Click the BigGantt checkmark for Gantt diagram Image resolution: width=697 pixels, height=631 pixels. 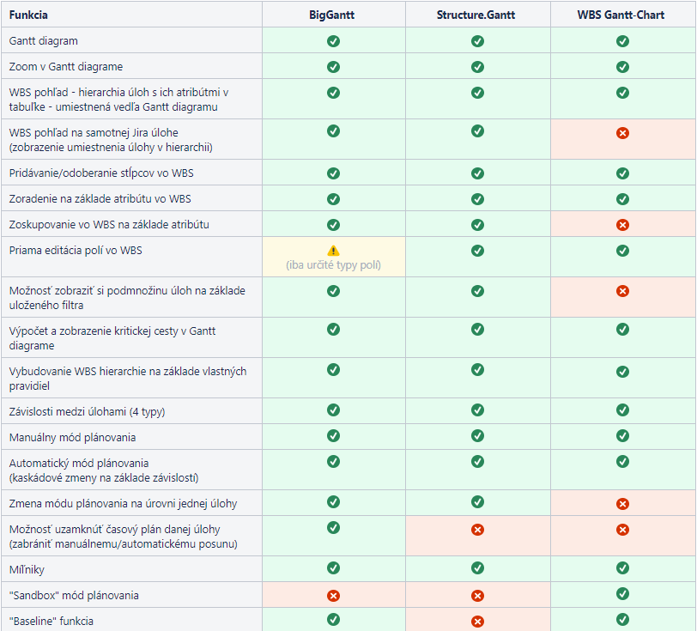point(333,41)
